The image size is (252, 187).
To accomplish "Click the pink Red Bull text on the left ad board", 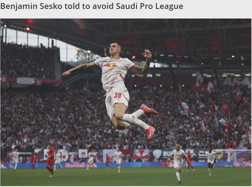I will pyautogui.click(x=75, y=165).
